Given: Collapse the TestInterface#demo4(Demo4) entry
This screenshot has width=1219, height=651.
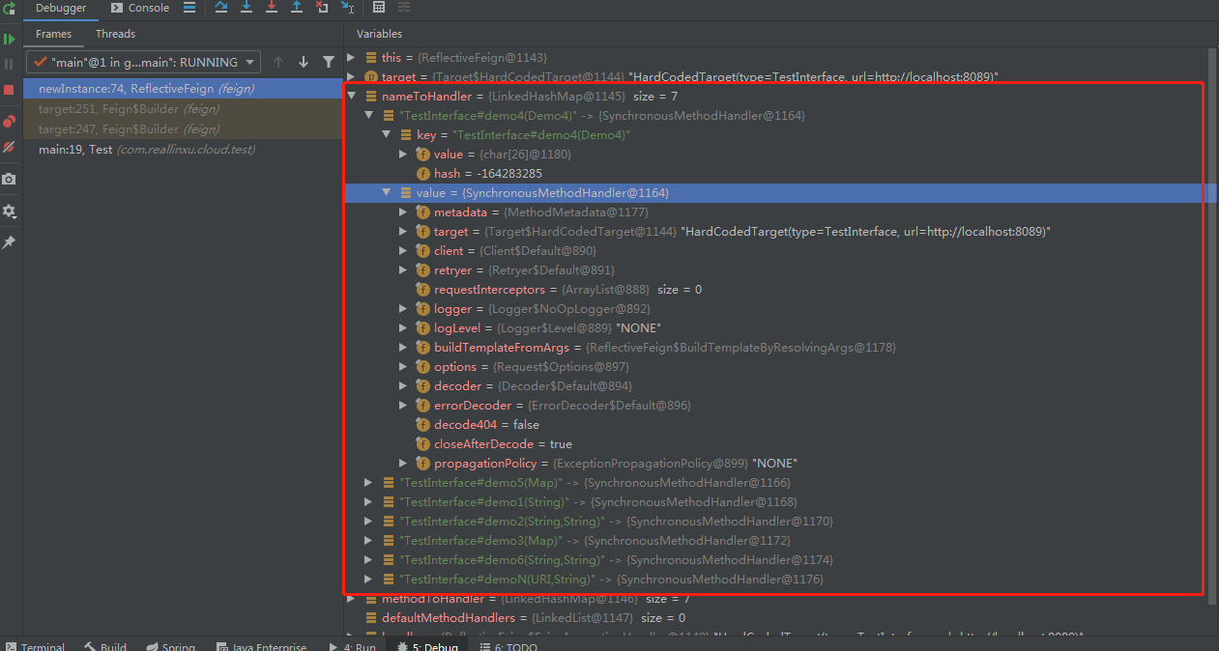Looking at the screenshot, I should [368, 116].
